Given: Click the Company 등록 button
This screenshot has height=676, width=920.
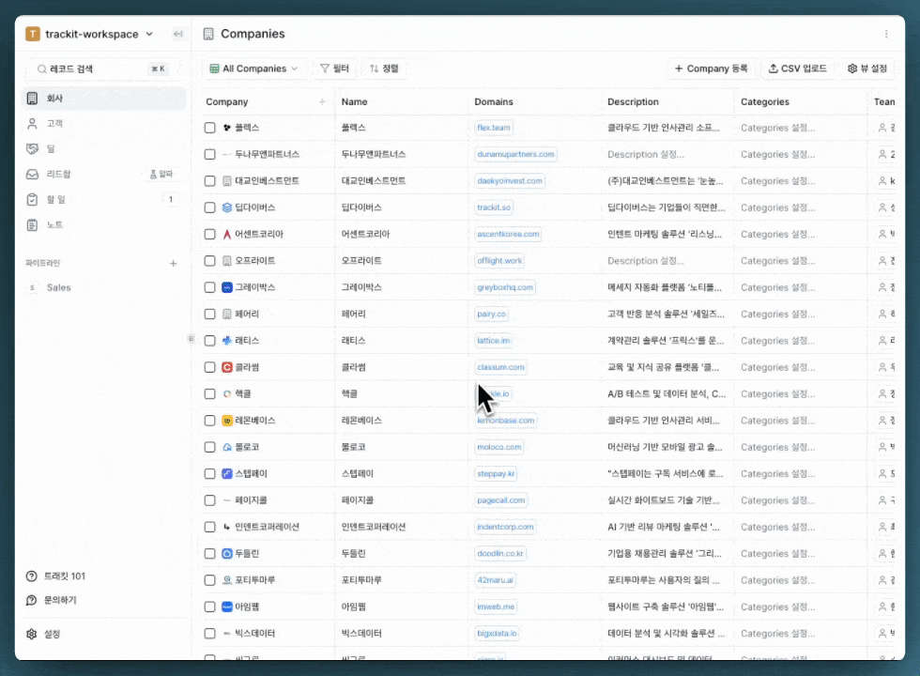Looking at the screenshot, I should (712, 69).
